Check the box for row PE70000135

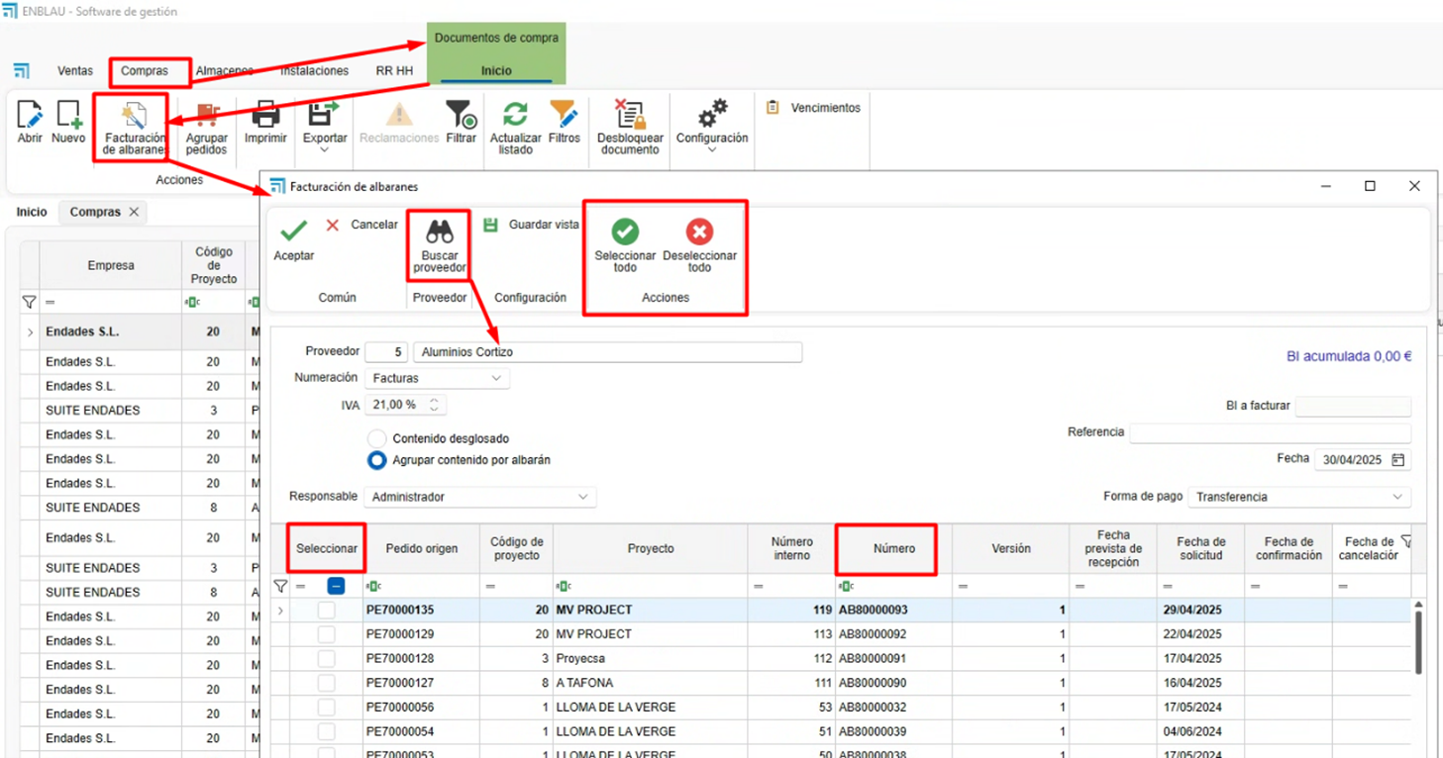pyautogui.click(x=326, y=611)
